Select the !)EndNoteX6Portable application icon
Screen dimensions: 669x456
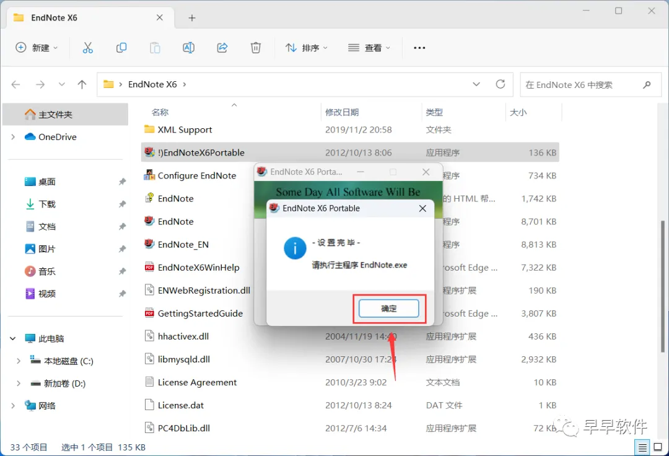pos(149,152)
